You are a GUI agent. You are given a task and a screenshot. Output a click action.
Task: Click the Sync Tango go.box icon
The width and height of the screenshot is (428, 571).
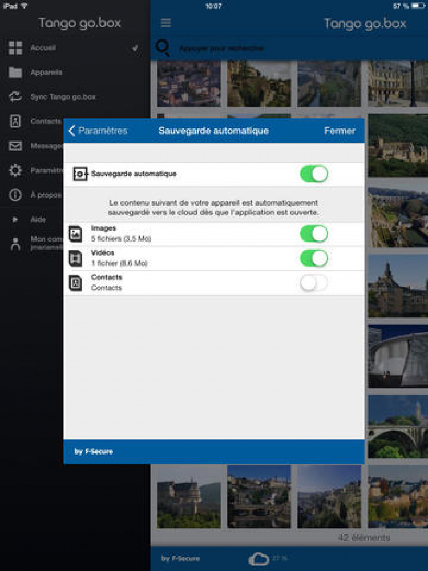point(15,96)
